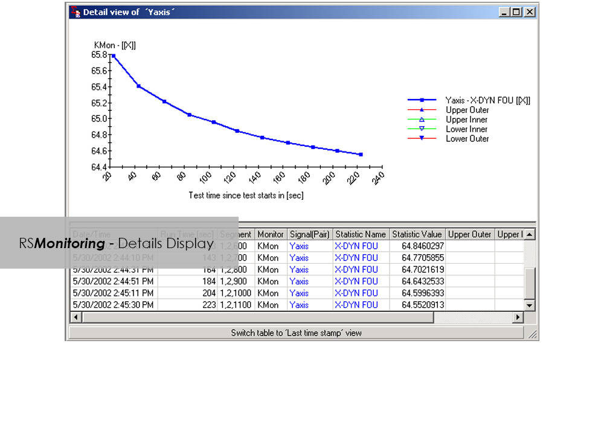Click the Lower Inner legend marker
This screenshot has width=604, height=428.
422,129
